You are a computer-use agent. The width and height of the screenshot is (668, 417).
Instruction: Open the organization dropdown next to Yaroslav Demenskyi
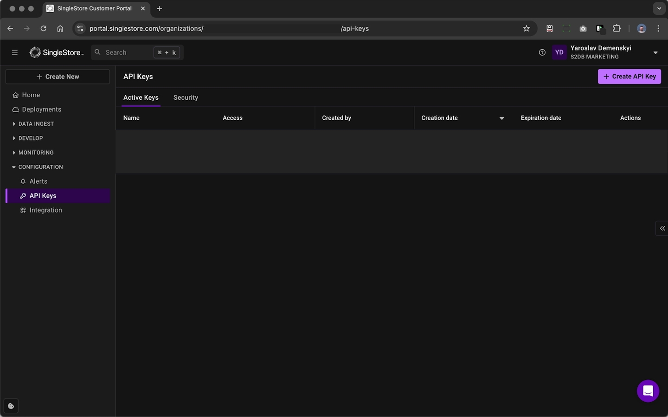(655, 52)
